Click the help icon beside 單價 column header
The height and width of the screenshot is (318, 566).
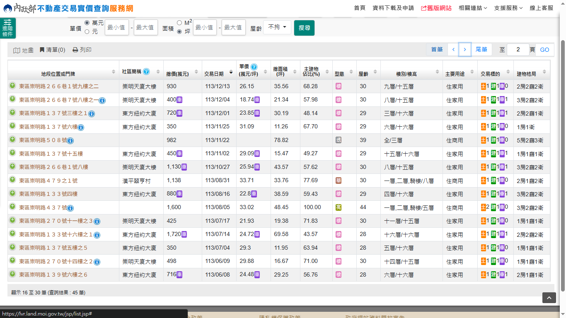click(x=254, y=67)
